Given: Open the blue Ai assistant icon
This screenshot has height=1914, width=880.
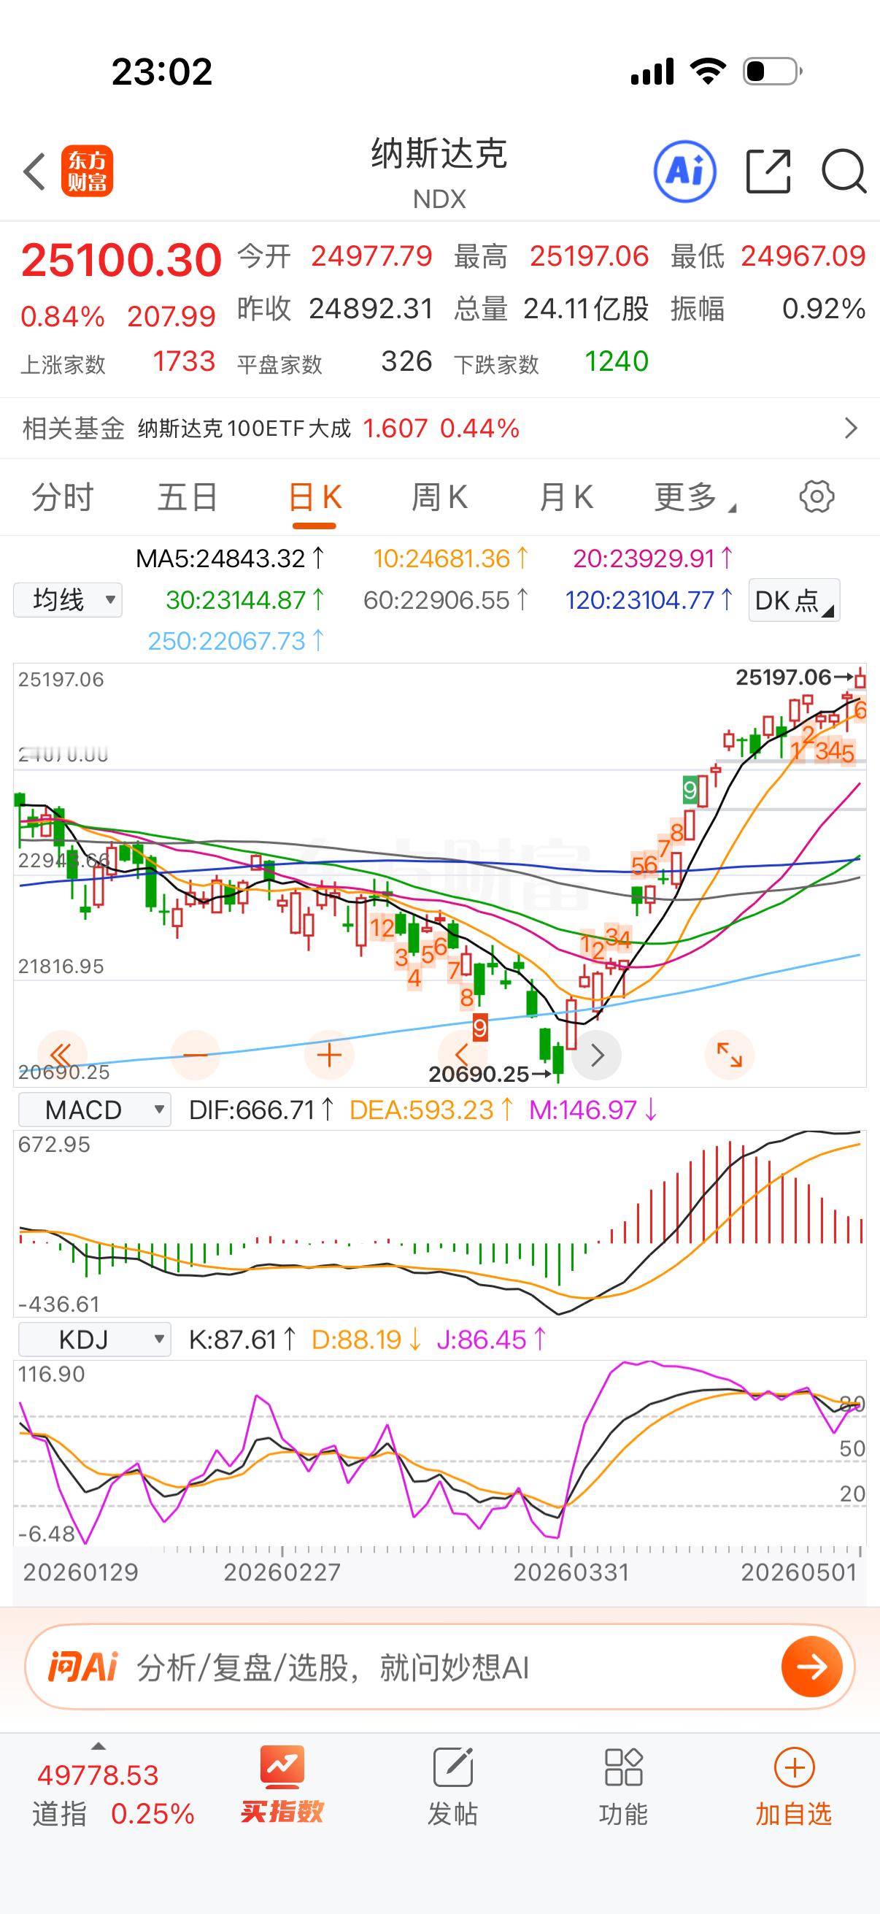Looking at the screenshot, I should coord(684,172).
